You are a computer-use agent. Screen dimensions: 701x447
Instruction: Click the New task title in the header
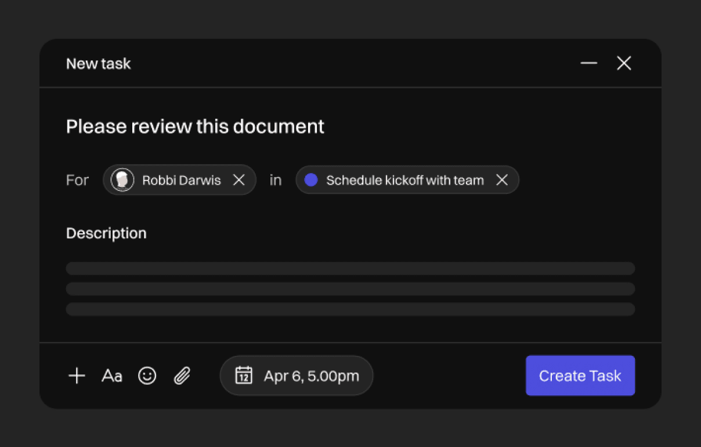[99, 64]
